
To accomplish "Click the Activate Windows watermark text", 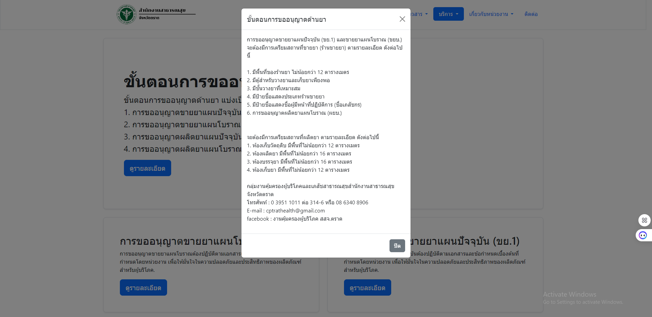I will click(569, 294).
